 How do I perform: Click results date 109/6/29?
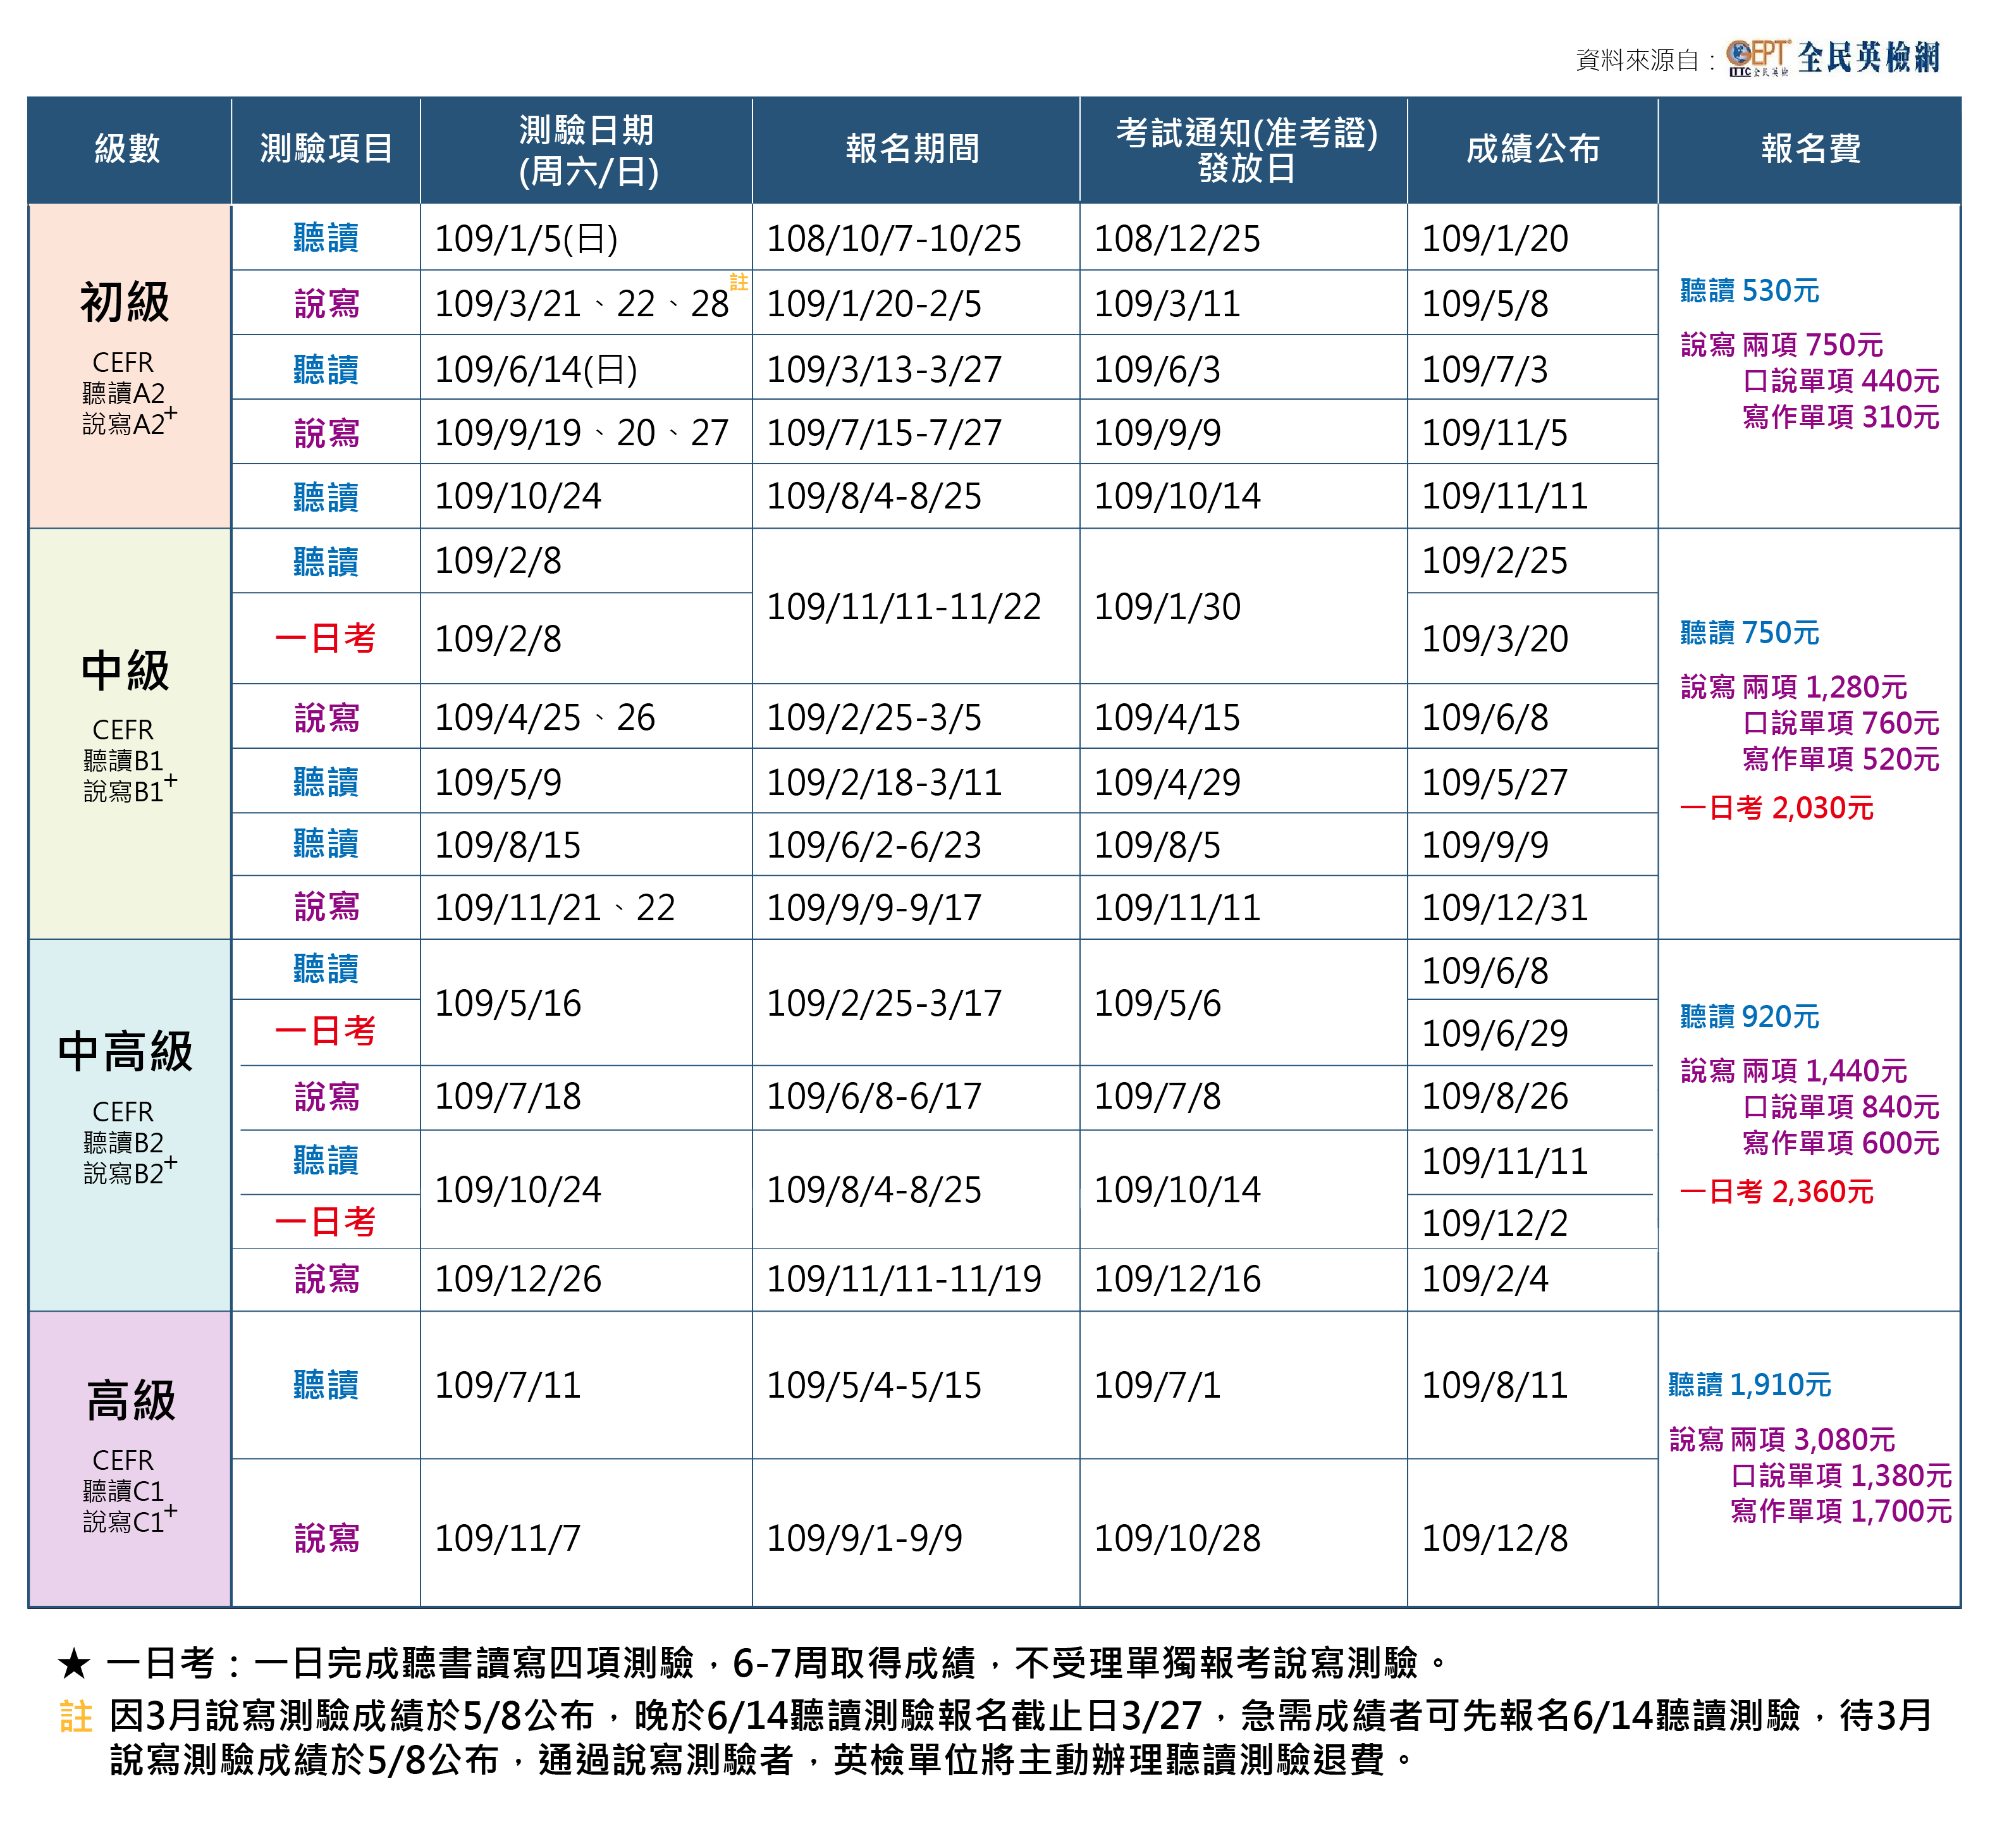[1495, 1034]
